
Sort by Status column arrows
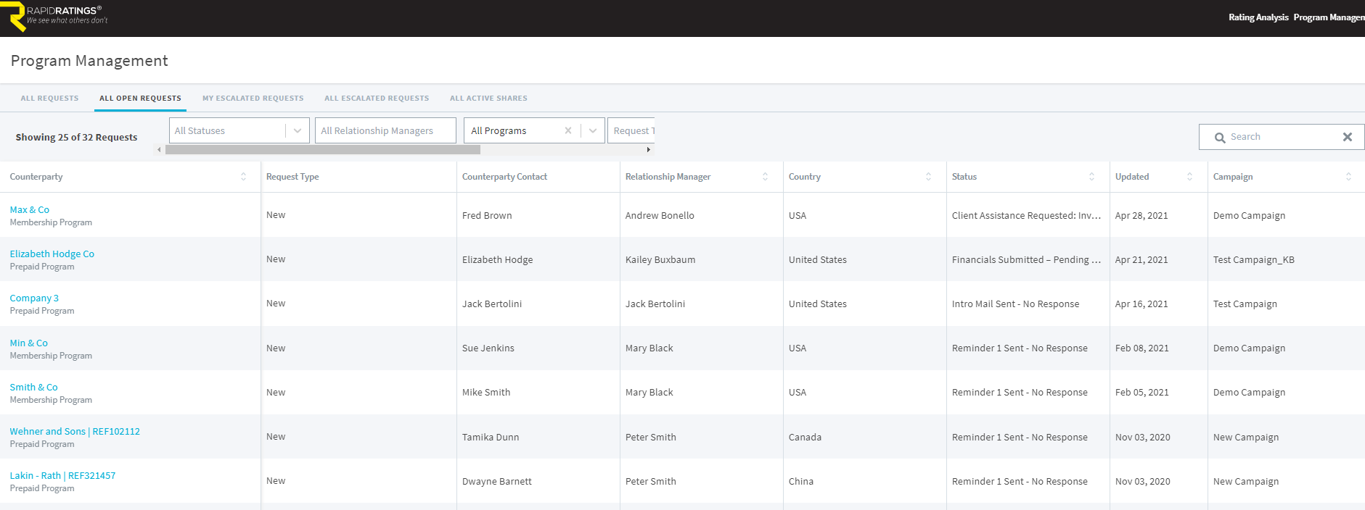pyautogui.click(x=1091, y=177)
